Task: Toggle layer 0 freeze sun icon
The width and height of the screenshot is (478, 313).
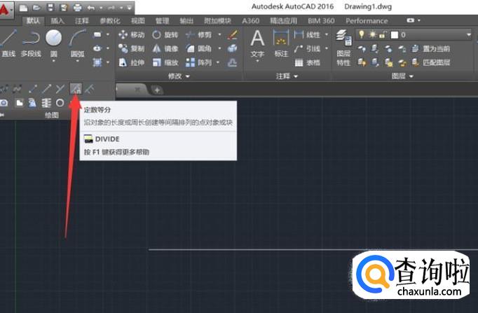Action: pos(372,34)
